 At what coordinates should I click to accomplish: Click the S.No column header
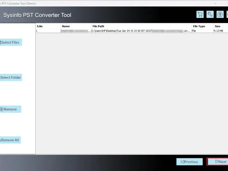48,26
